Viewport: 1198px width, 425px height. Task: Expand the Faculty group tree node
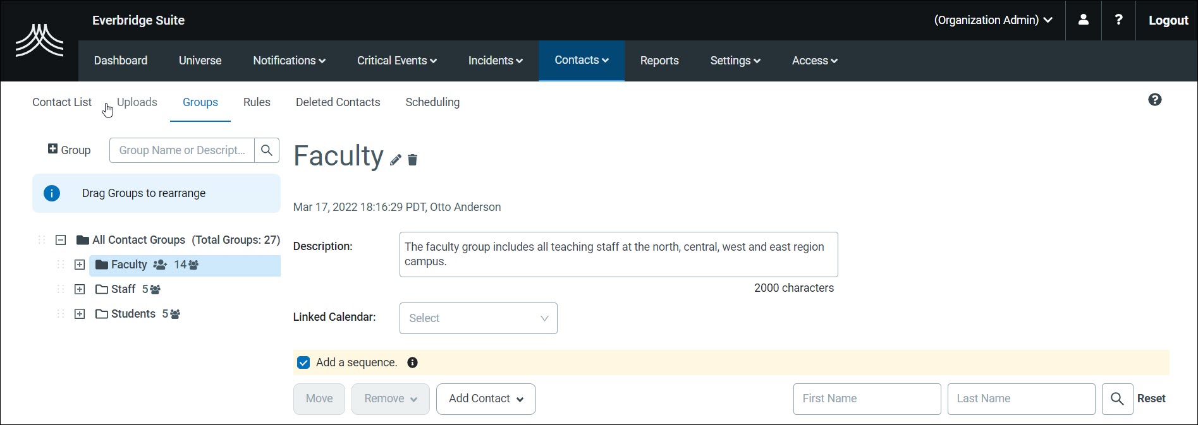coord(80,265)
